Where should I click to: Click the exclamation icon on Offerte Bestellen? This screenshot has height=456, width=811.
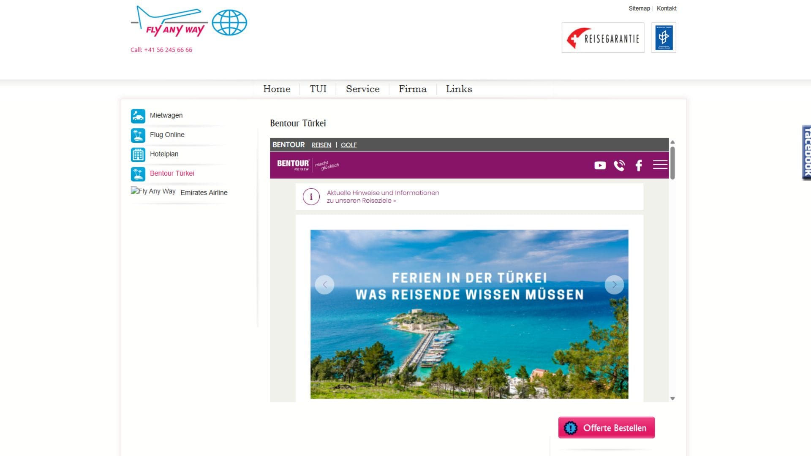570,428
